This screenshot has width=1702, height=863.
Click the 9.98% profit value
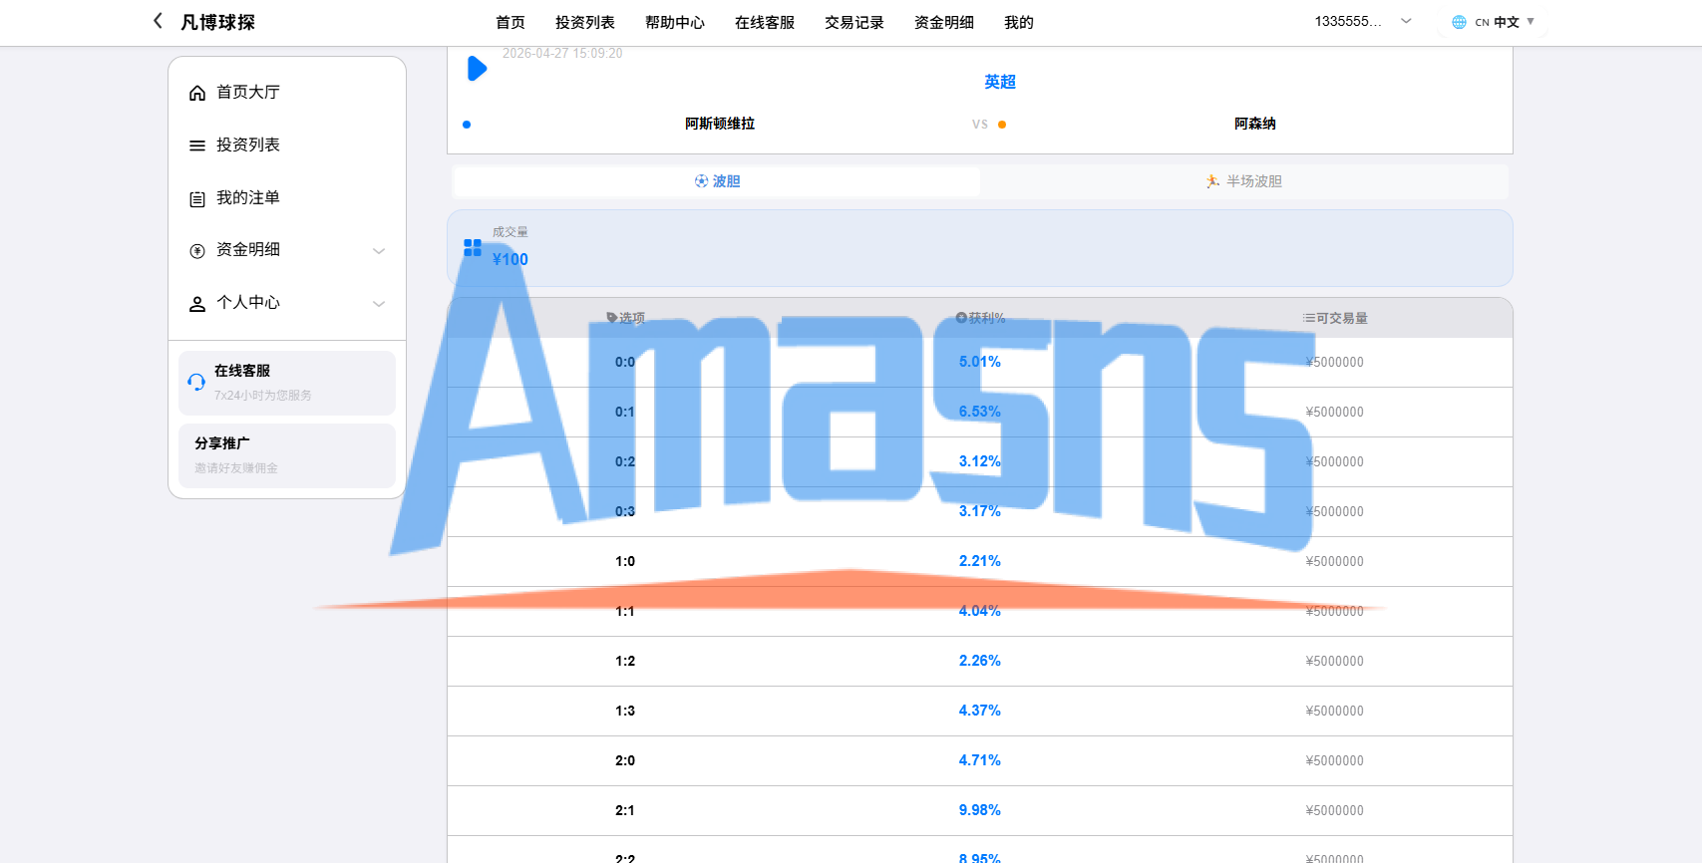(980, 810)
